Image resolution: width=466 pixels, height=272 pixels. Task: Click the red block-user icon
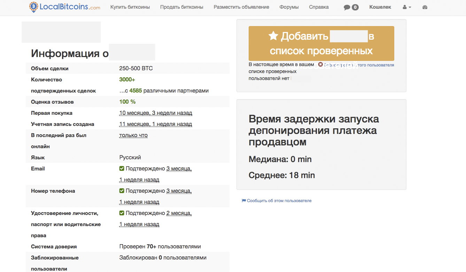click(320, 65)
